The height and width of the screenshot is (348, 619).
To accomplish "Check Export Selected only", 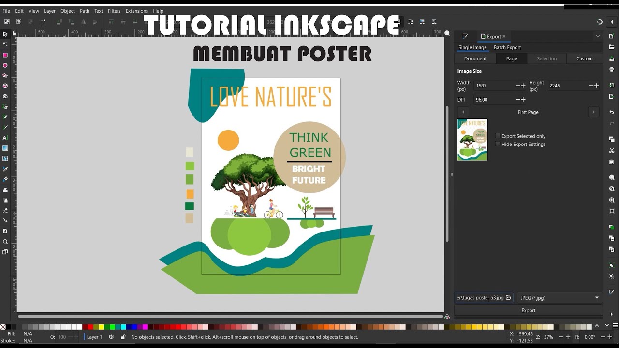I will 498,136.
